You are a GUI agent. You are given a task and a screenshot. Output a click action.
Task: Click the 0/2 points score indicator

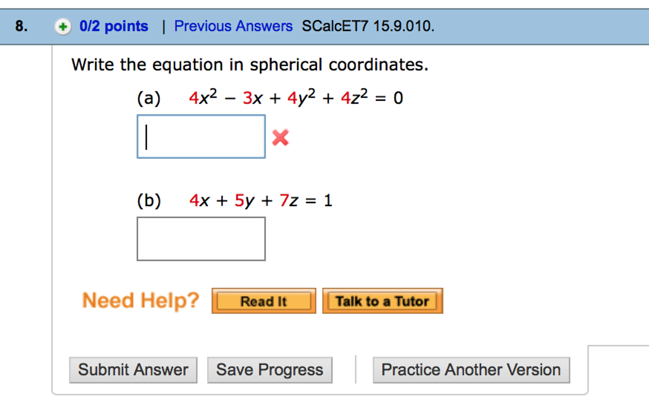point(114,26)
